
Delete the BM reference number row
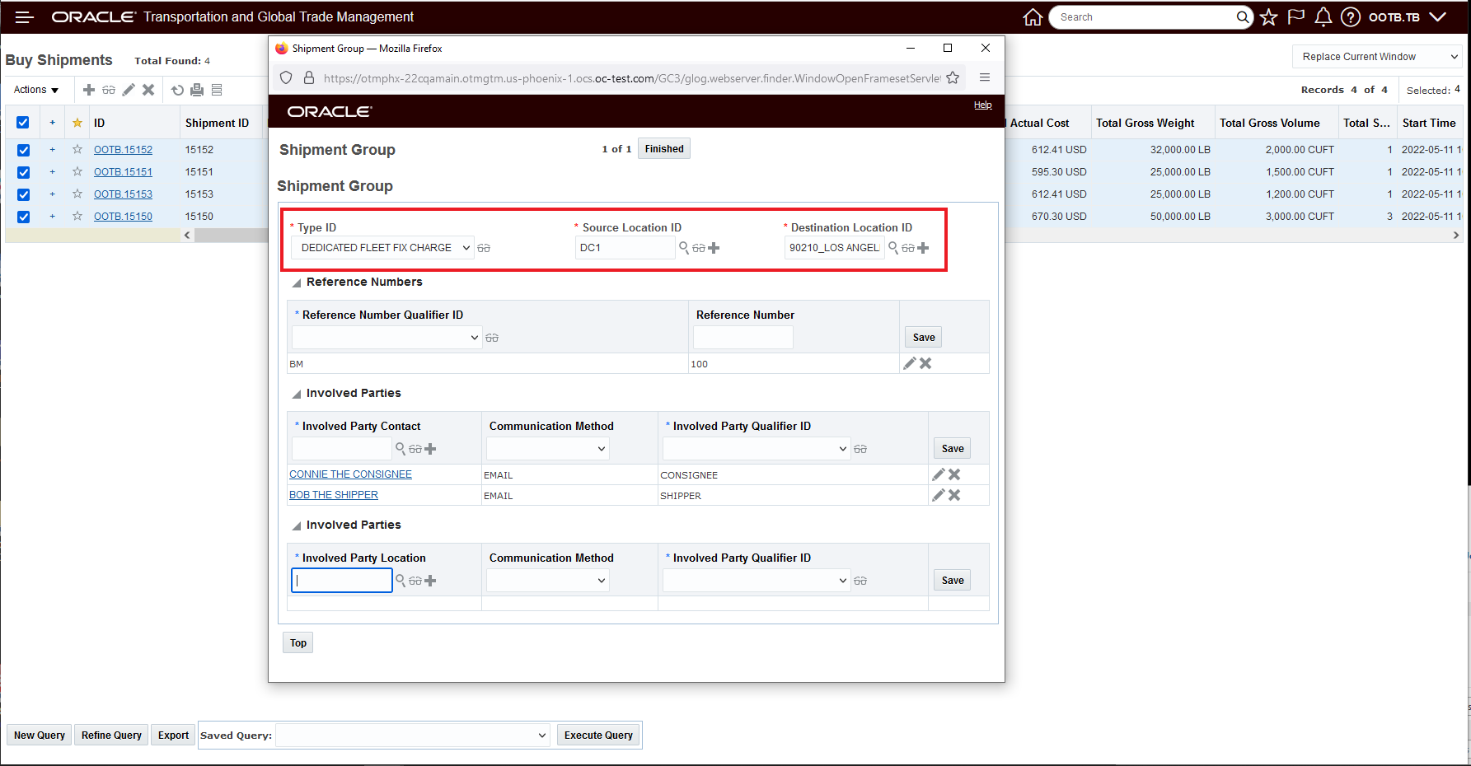click(x=925, y=363)
